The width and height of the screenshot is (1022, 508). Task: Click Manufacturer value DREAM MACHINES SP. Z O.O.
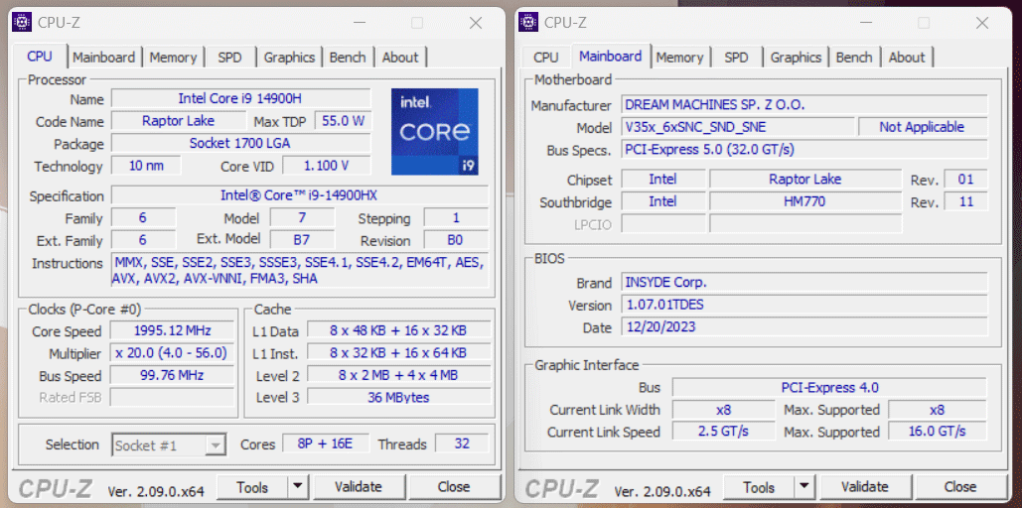[x=804, y=104]
